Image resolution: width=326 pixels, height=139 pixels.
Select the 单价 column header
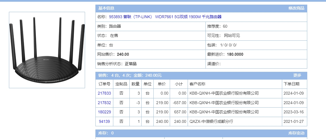tap(162, 84)
